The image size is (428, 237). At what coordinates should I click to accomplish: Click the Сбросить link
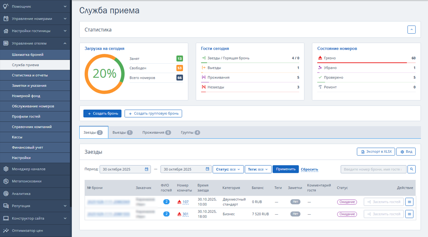(x=309, y=170)
